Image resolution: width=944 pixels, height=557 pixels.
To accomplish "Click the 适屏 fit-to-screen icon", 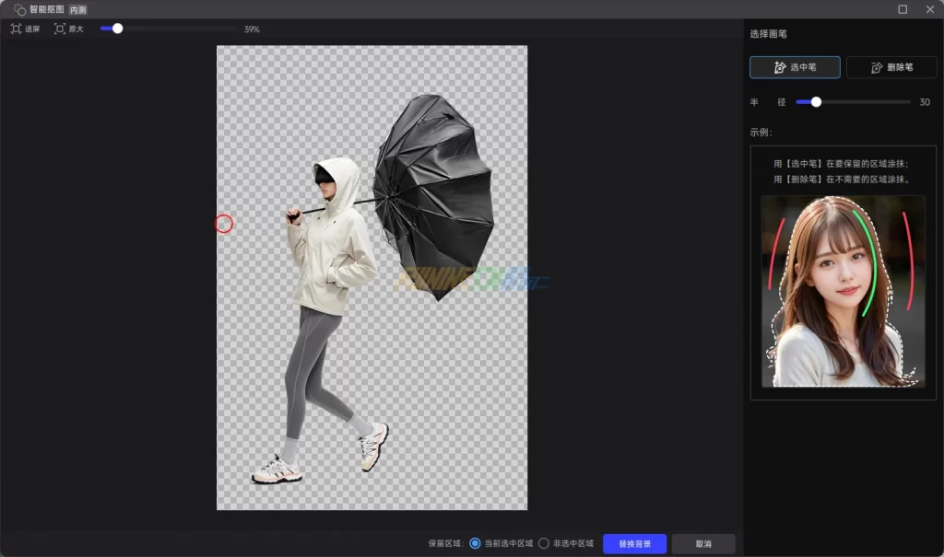I will (16, 29).
